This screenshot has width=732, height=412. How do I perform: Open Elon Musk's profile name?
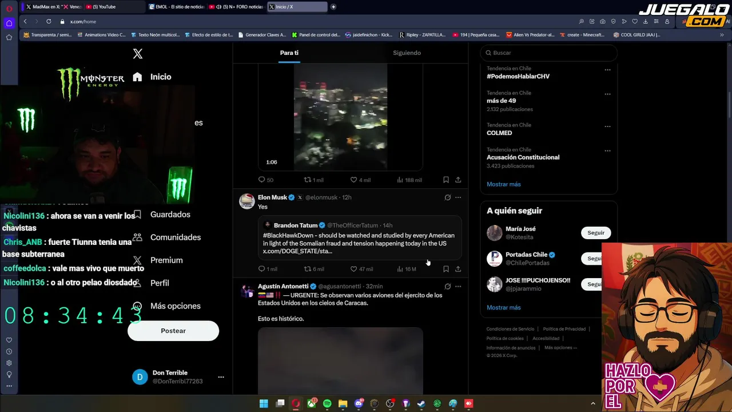pos(272,197)
